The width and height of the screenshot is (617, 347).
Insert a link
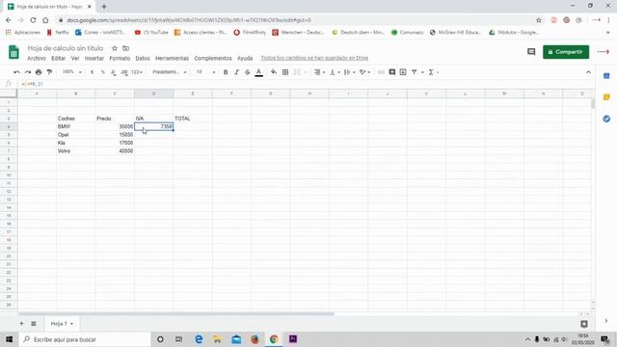381,72
